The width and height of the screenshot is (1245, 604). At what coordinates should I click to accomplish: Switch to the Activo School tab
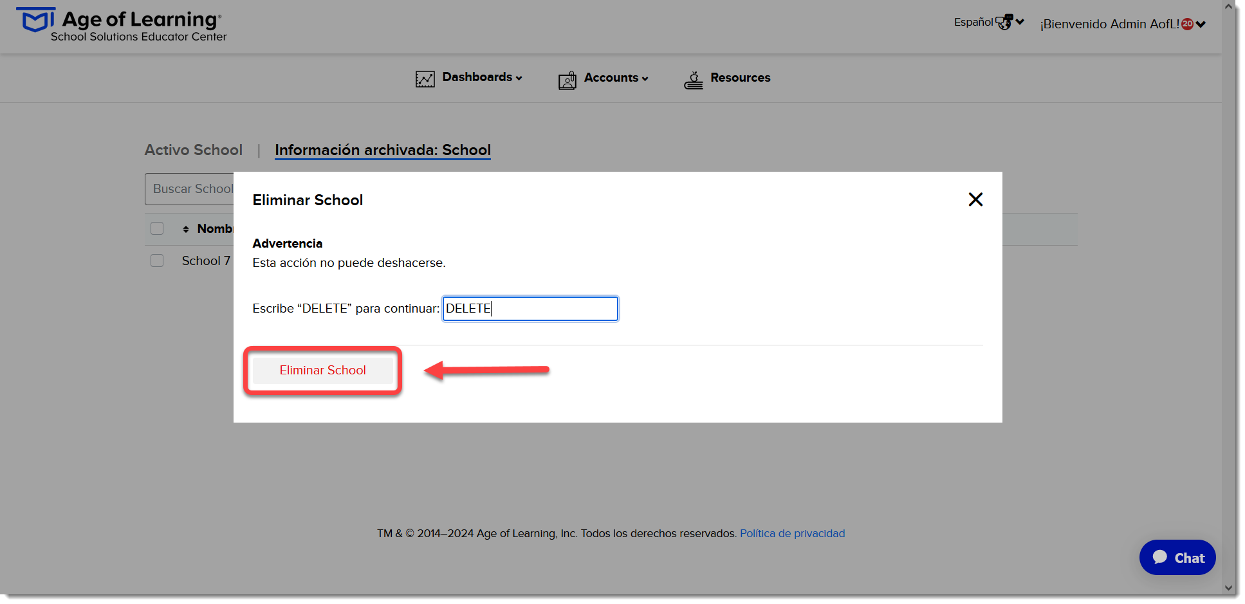[194, 150]
